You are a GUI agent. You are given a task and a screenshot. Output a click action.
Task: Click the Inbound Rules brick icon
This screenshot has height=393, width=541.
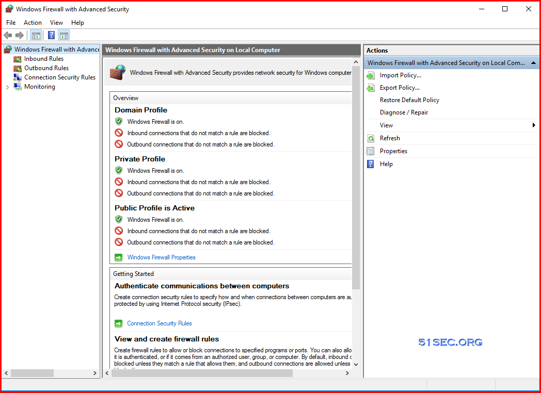(17, 59)
